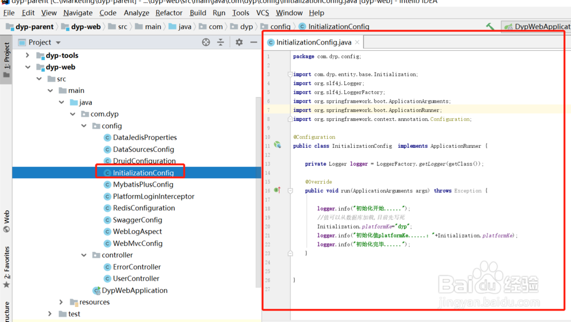This screenshot has width=571, height=322.
Task: Collapse the main folder
Action: (50, 90)
